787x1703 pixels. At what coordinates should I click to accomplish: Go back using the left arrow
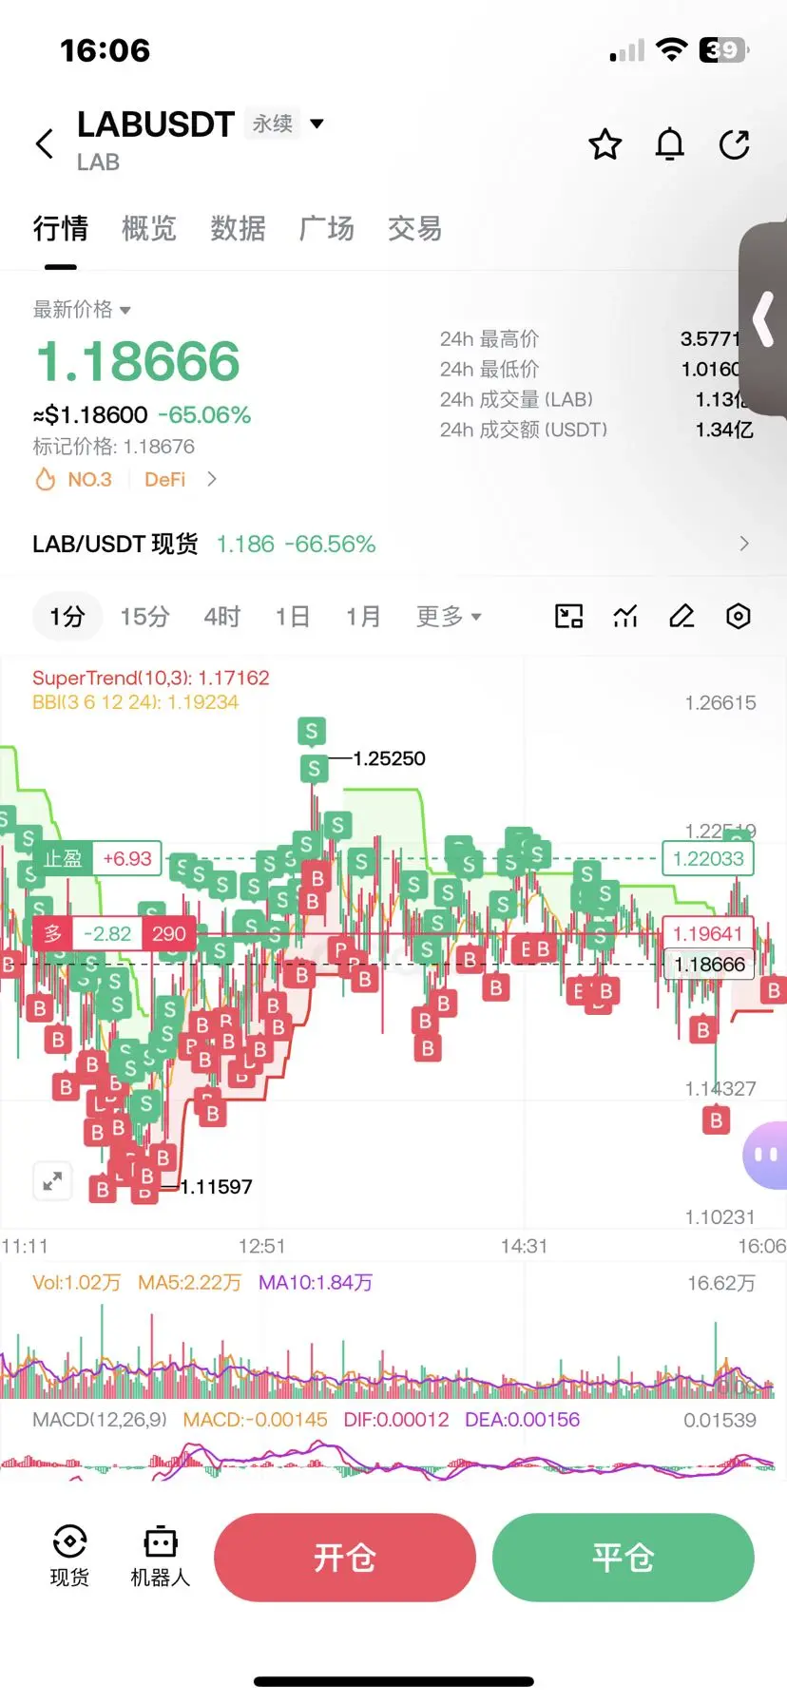coord(45,144)
